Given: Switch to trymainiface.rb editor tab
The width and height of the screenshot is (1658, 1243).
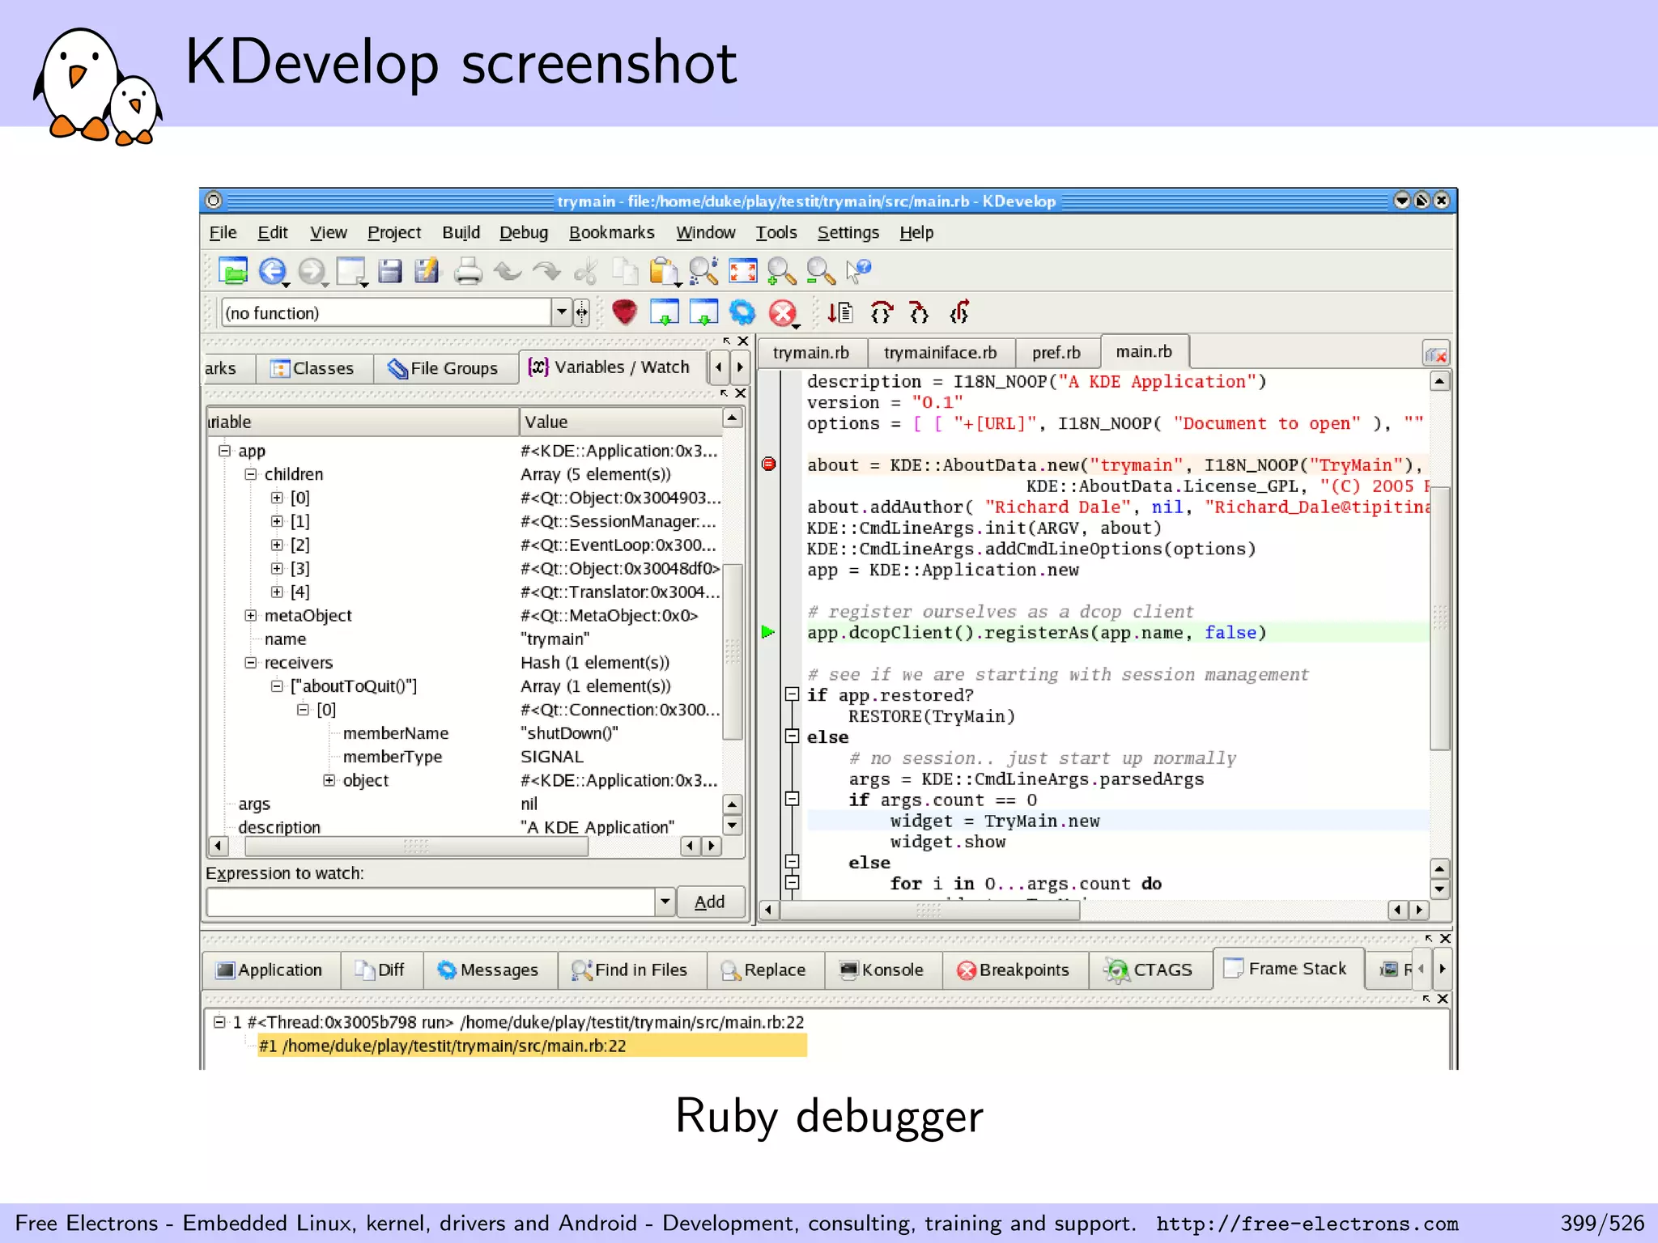Looking at the screenshot, I should (x=941, y=353).
